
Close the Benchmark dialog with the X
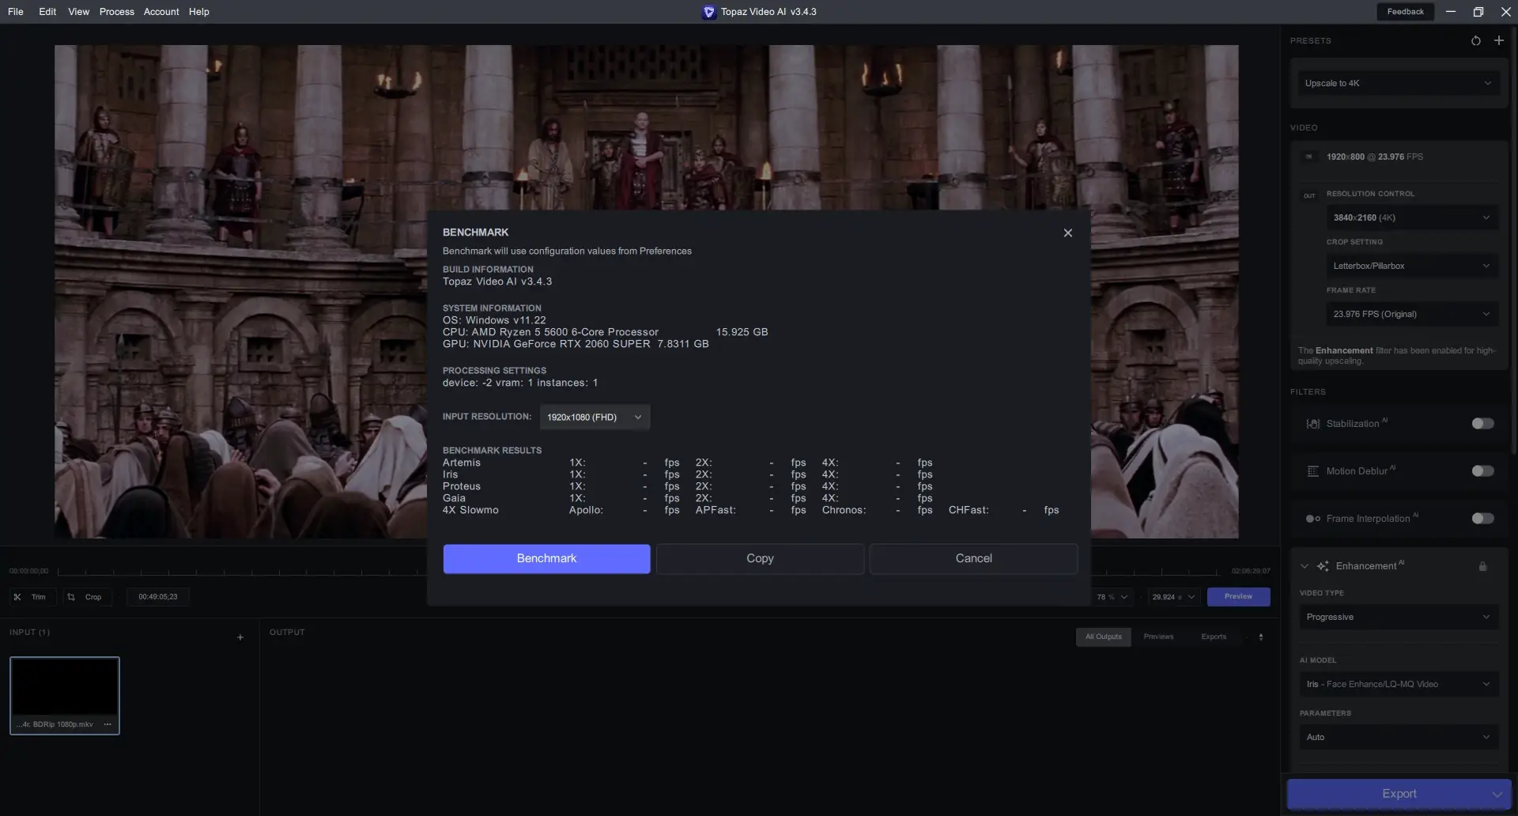pos(1067,232)
